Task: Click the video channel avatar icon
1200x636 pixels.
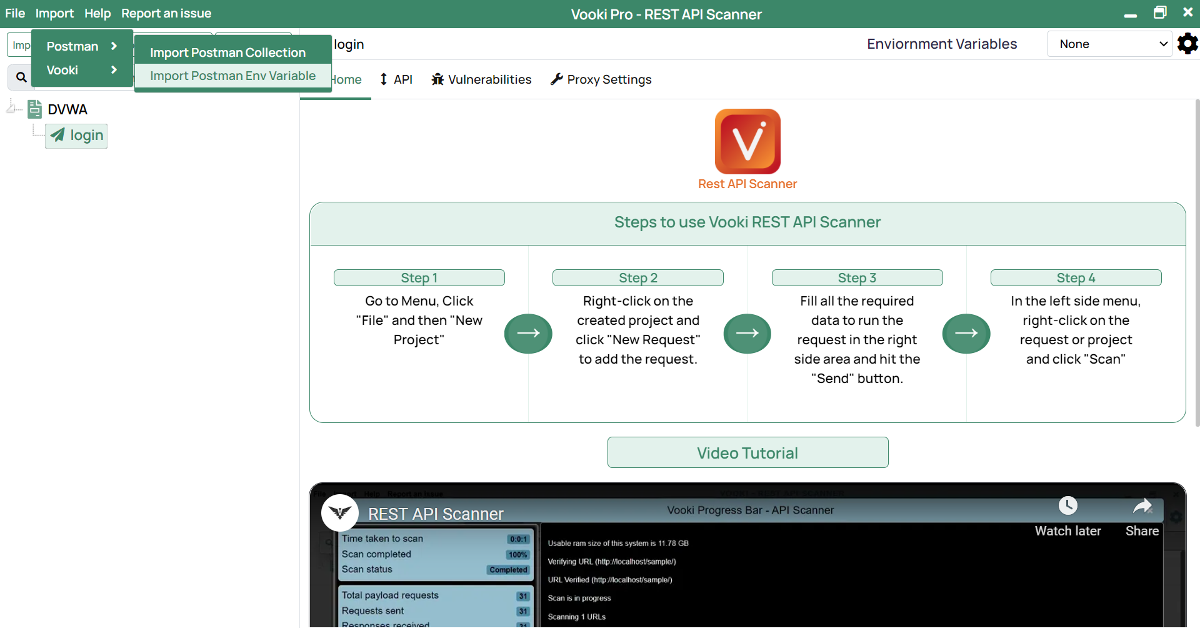Action: [x=339, y=513]
